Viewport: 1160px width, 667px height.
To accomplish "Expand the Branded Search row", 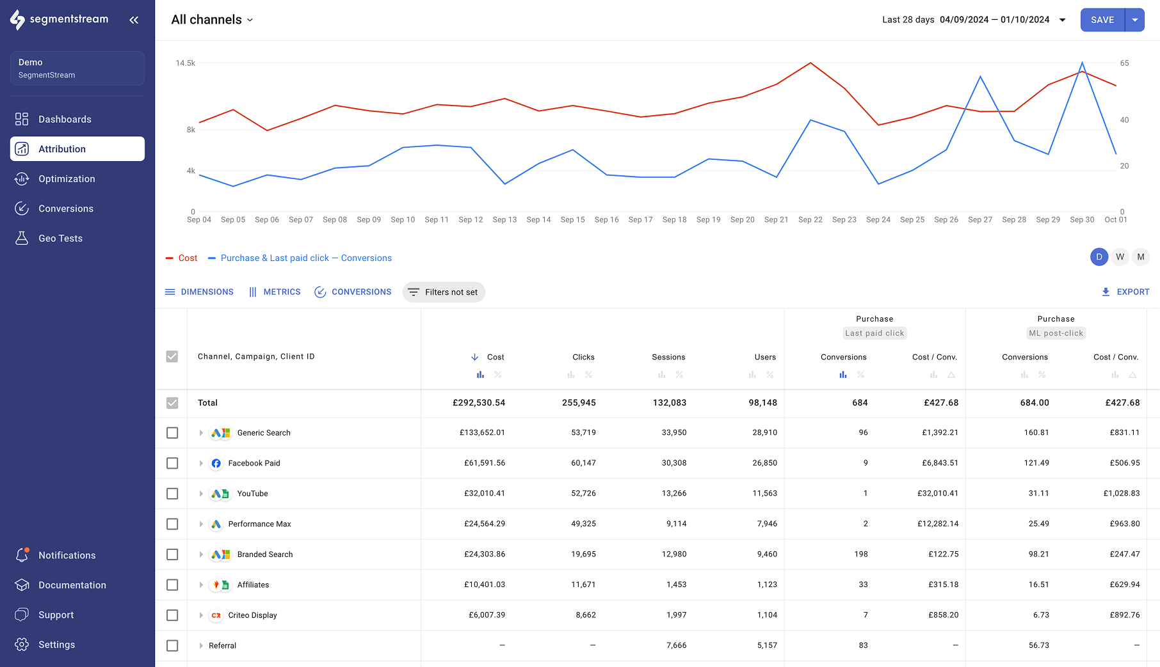I will click(201, 554).
